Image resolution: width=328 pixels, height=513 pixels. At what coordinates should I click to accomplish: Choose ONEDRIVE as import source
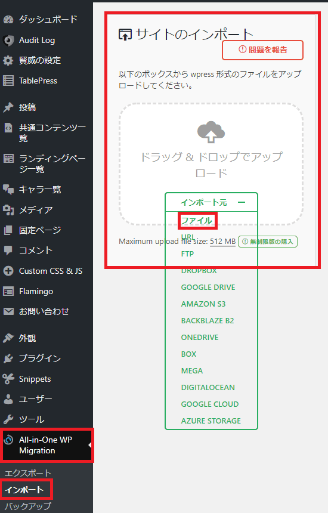click(200, 337)
